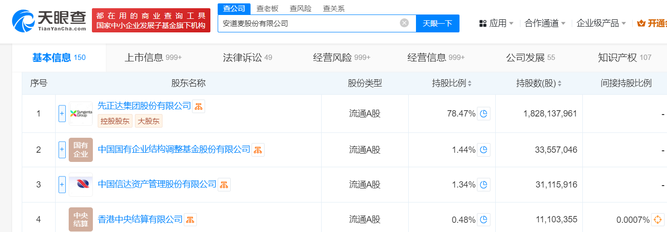Select the share count 33,557,046
The image size is (667, 232).
coord(556,150)
